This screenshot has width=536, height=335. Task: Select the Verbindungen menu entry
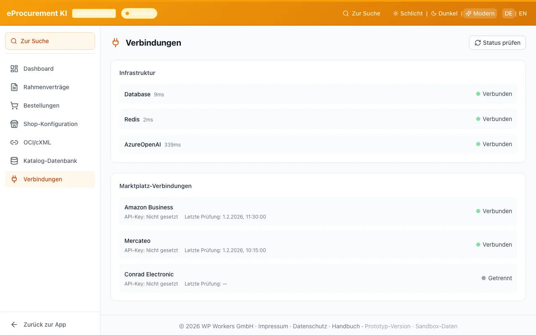43,179
